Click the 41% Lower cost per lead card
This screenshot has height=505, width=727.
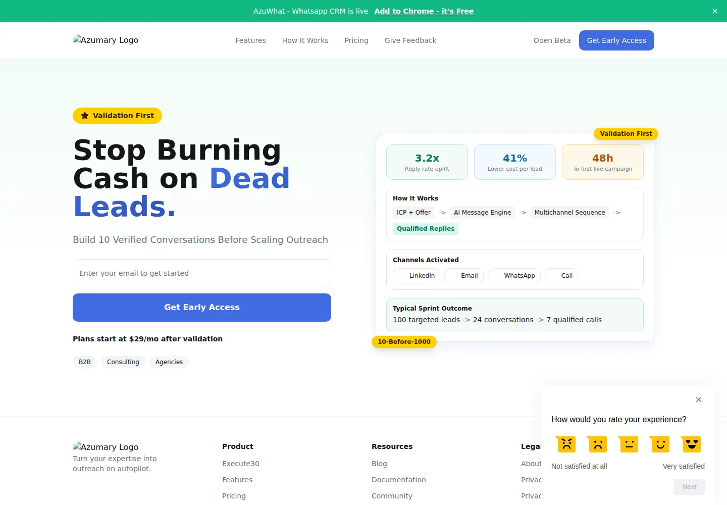(515, 162)
